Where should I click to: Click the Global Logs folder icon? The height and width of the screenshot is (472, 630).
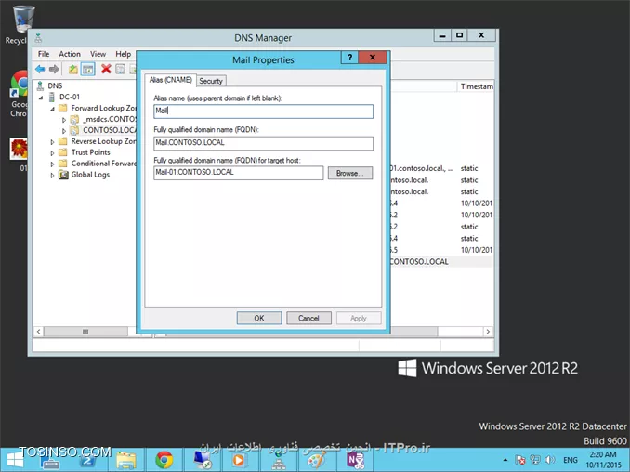[x=63, y=175]
